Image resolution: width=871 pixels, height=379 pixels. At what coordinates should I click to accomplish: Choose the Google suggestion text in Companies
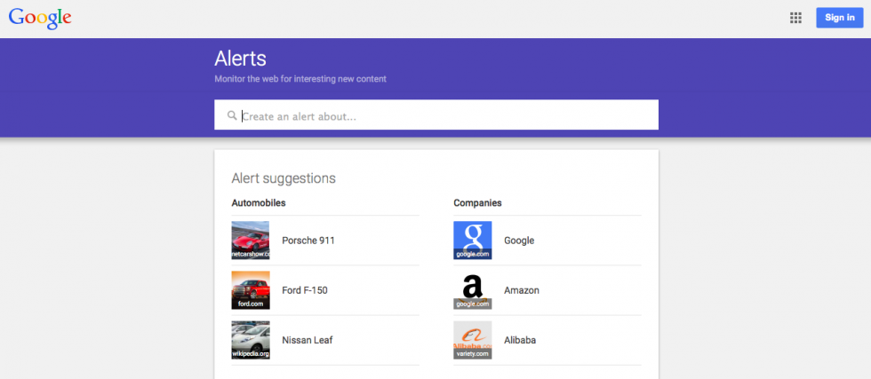click(519, 241)
